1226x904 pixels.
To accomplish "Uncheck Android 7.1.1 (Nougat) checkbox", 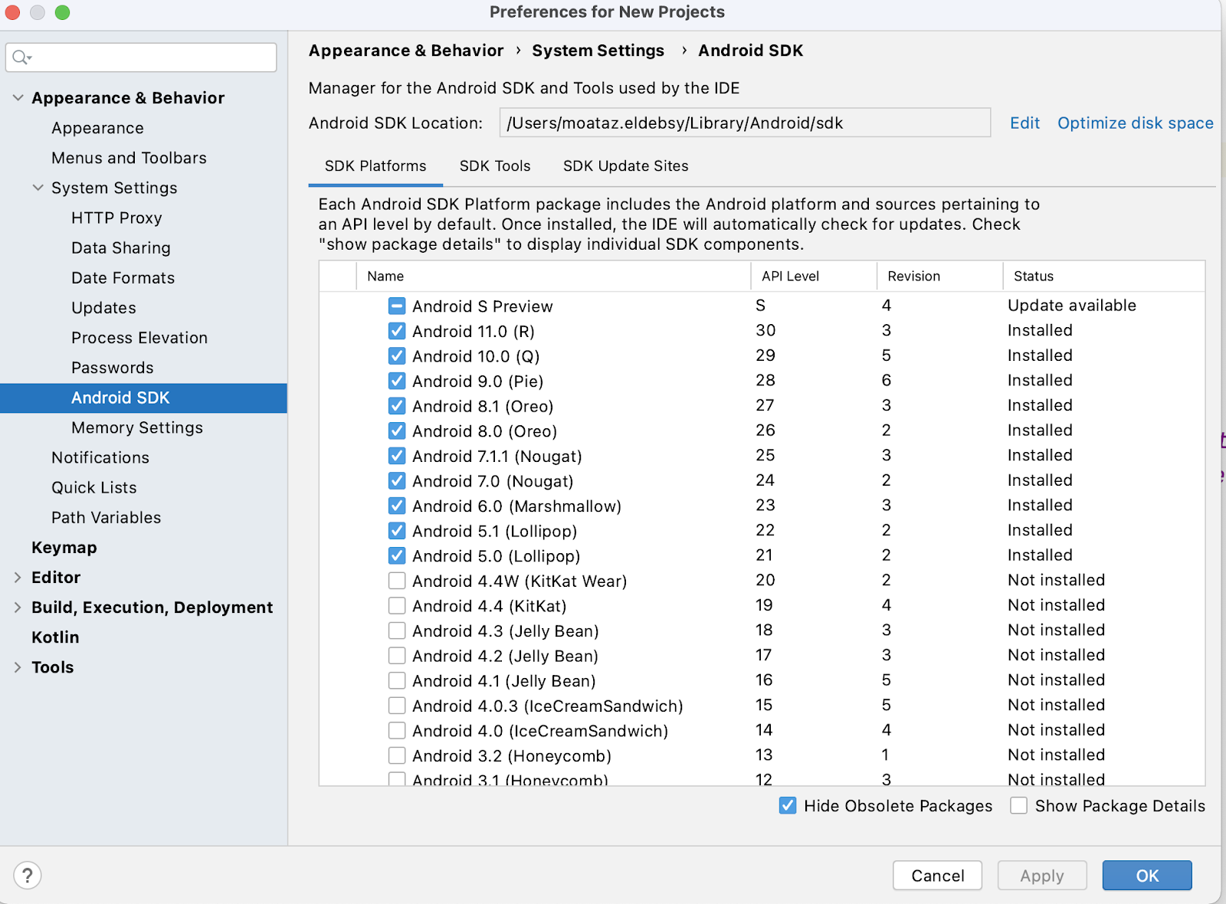I will tap(397, 456).
